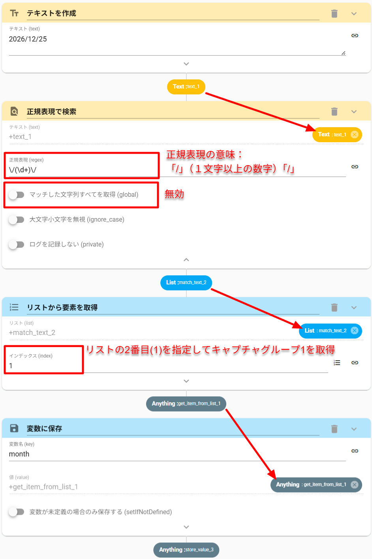Image resolution: width=372 pixels, height=559 pixels.
Task: Remove the List match_text_2 input chip
Action: [355, 331]
